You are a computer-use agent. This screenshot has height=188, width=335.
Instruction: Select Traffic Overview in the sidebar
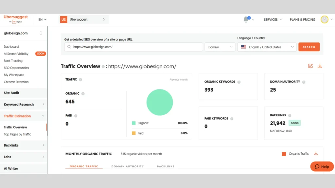(x=15, y=127)
